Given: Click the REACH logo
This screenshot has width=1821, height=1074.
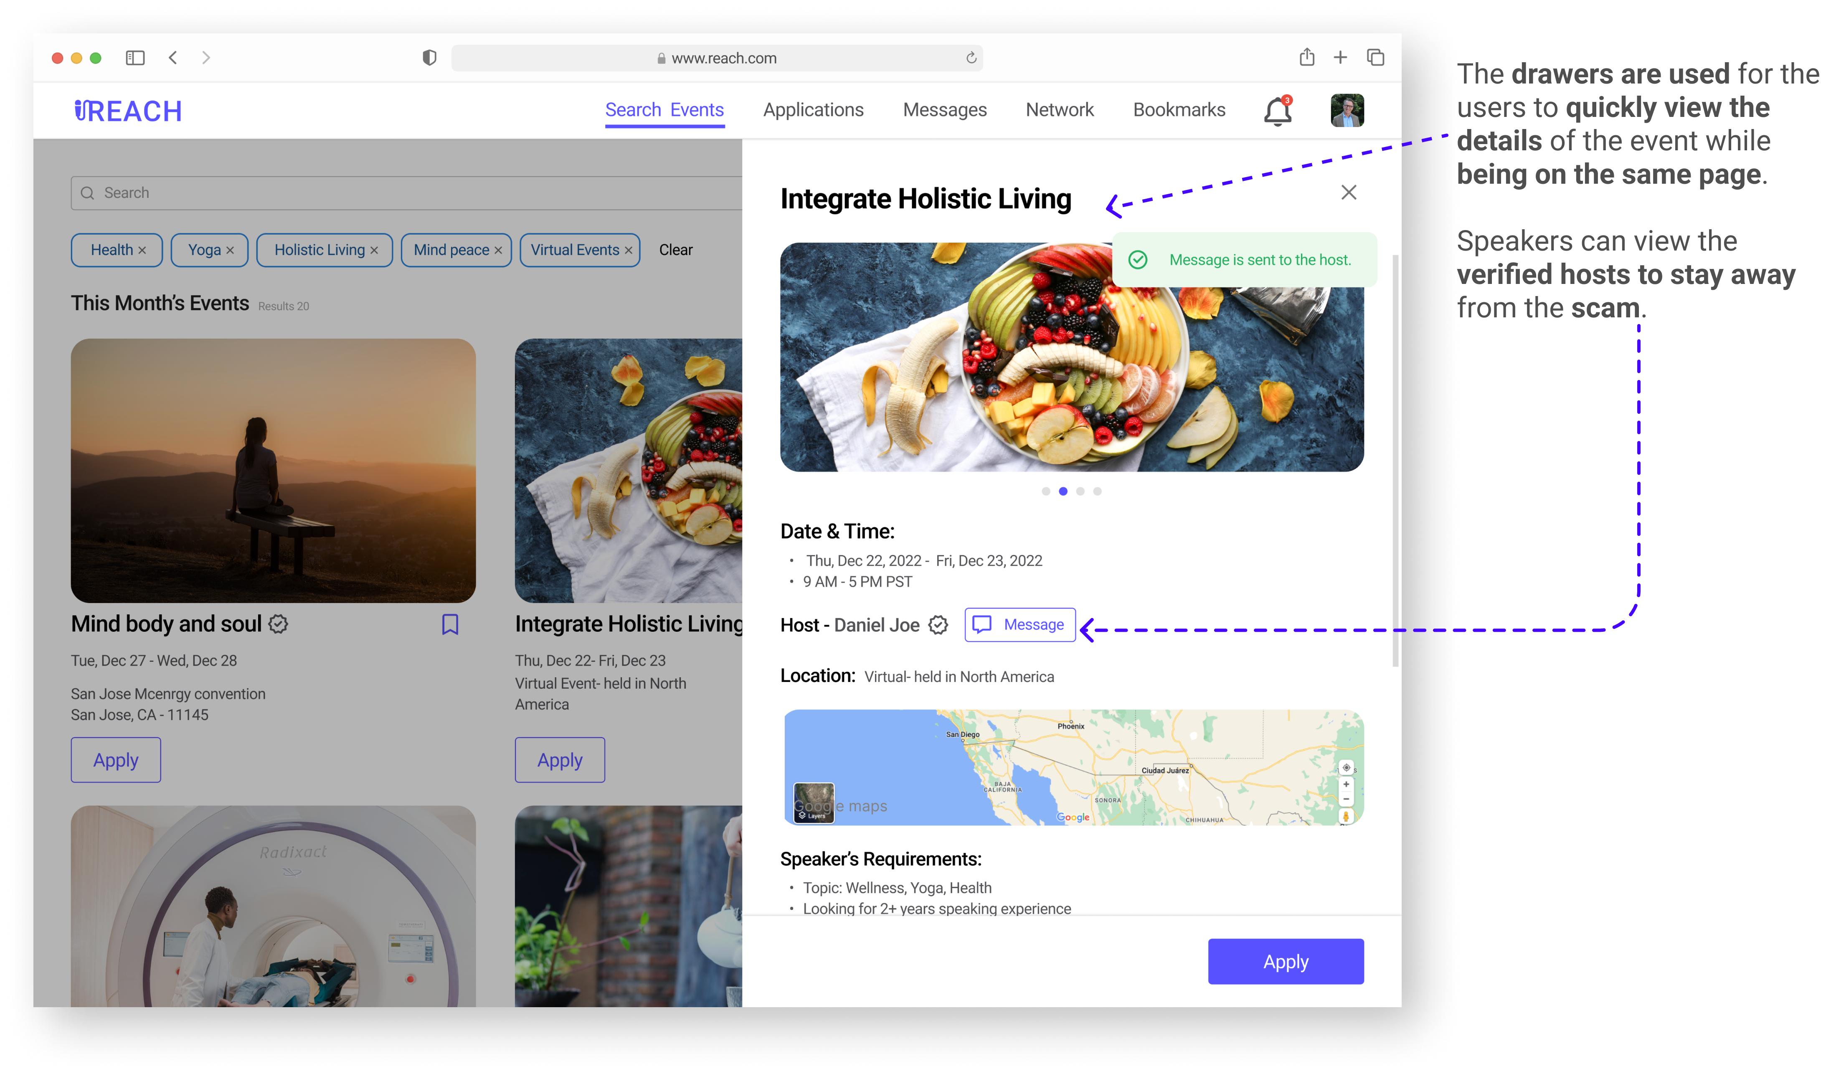Looking at the screenshot, I should (x=128, y=111).
